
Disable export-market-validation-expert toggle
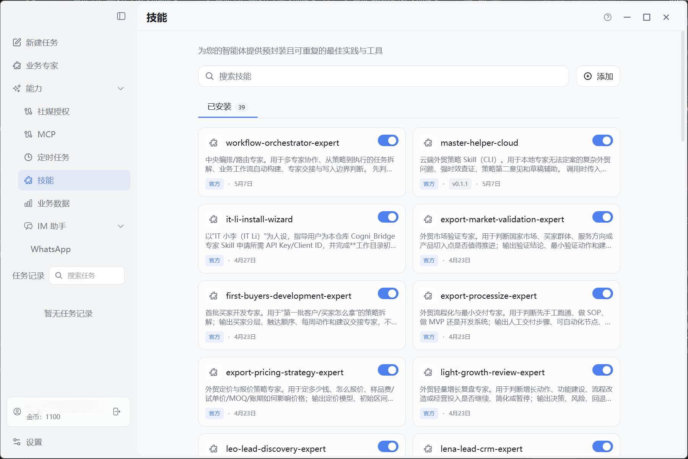603,217
